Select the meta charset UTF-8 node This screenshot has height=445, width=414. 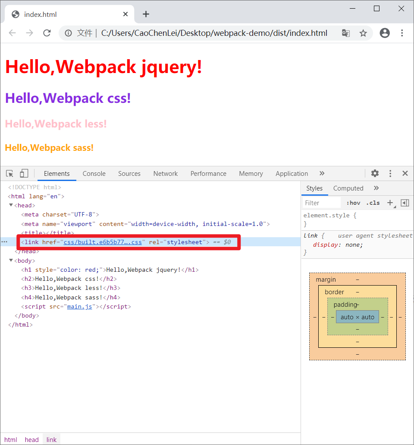click(60, 215)
